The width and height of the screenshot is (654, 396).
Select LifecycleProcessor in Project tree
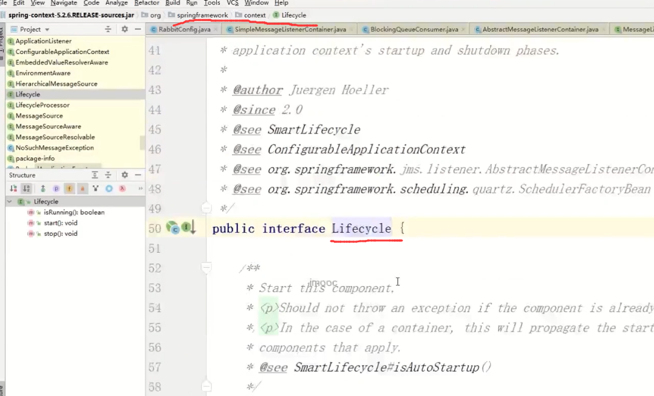pyautogui.click(x=43, y=105)
